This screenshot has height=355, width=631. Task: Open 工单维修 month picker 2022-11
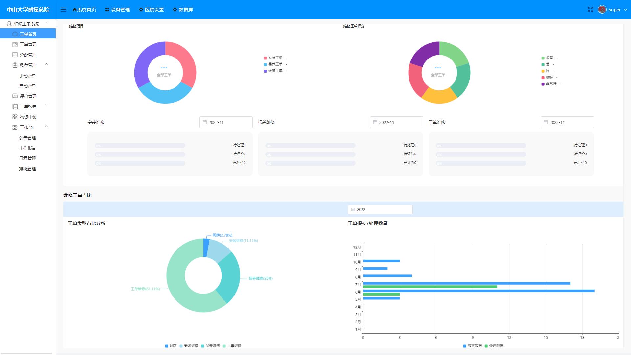567,122
